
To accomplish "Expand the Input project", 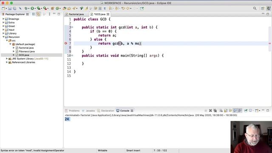I will pos(3,30).
